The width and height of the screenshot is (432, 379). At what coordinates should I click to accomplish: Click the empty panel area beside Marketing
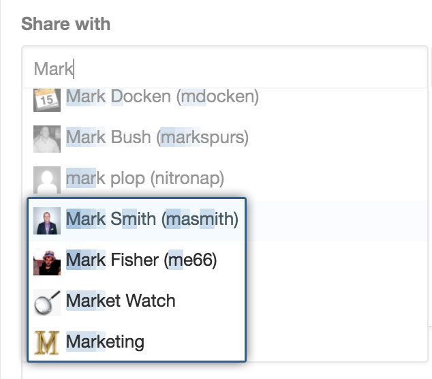coord(336,342)
